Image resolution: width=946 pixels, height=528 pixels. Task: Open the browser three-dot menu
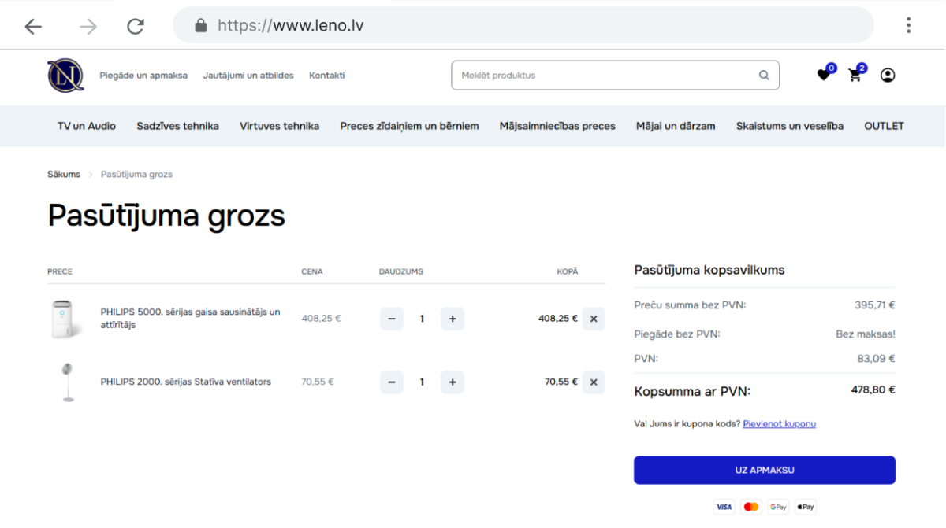tap(908, 25)
